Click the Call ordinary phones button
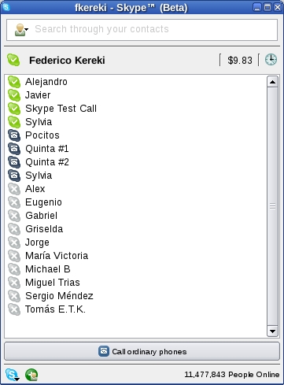 point(142,351)
